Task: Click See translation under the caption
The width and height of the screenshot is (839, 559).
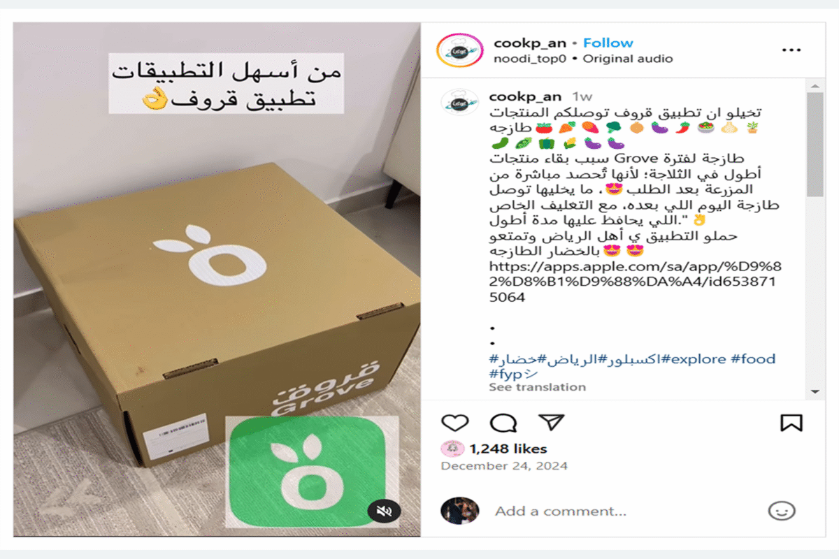Action: click(537, 386)
